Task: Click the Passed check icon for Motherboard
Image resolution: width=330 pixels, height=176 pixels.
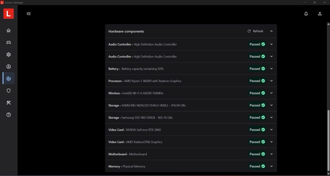Action: coord(263,154)
